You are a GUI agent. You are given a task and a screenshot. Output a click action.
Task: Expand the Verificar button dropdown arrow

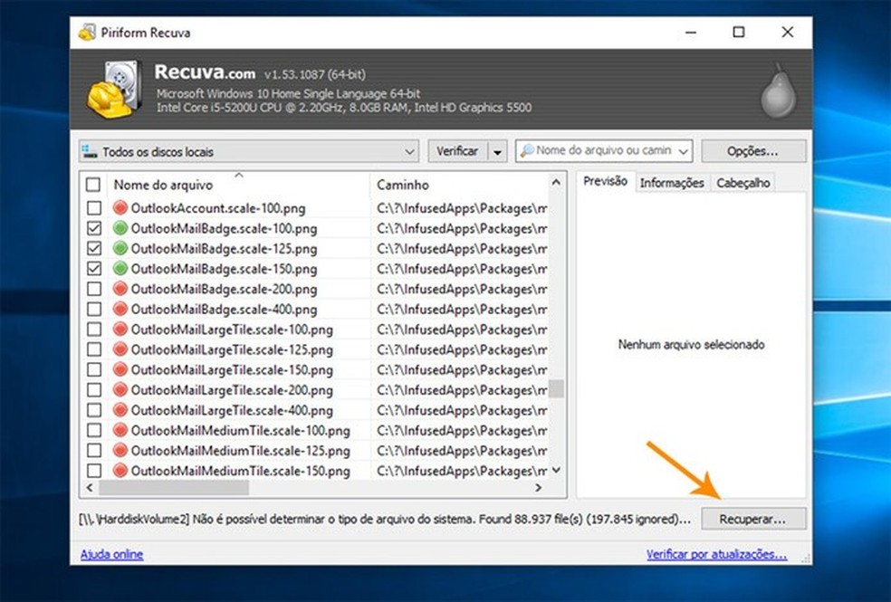pyautogui.click(x=497, y=151)
